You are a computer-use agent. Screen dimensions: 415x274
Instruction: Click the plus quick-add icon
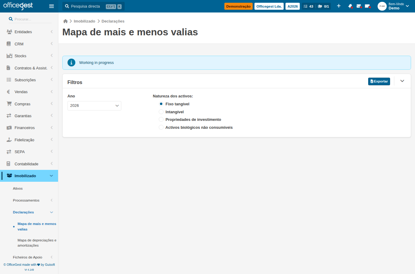[339, 6]
